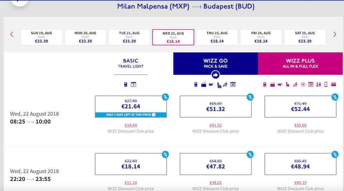Switch to Sun 19, Aug date card
This screenshot has width=344, height=191.
tap(42, 37)
